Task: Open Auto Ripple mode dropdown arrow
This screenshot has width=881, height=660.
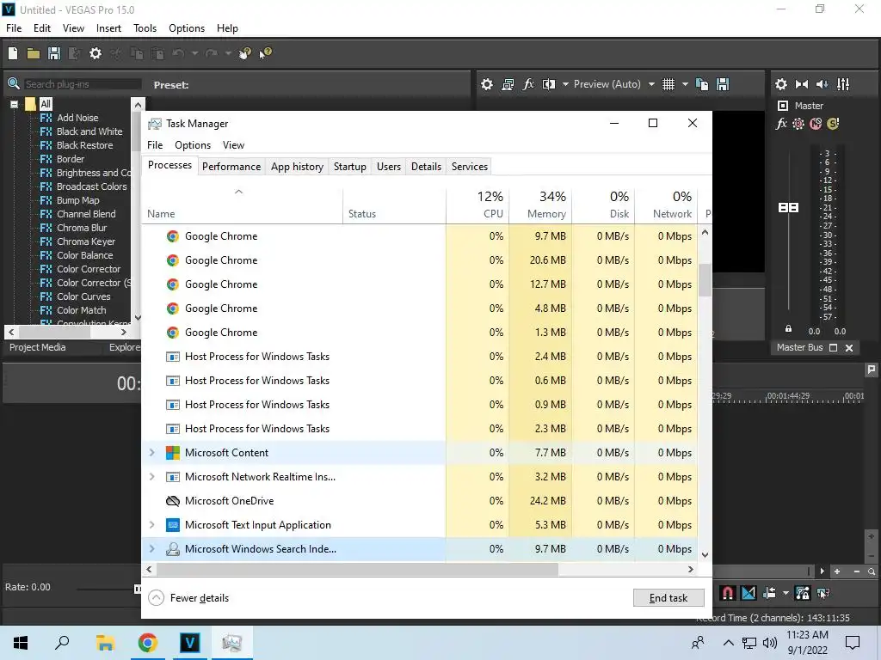Action: point(786,593)
